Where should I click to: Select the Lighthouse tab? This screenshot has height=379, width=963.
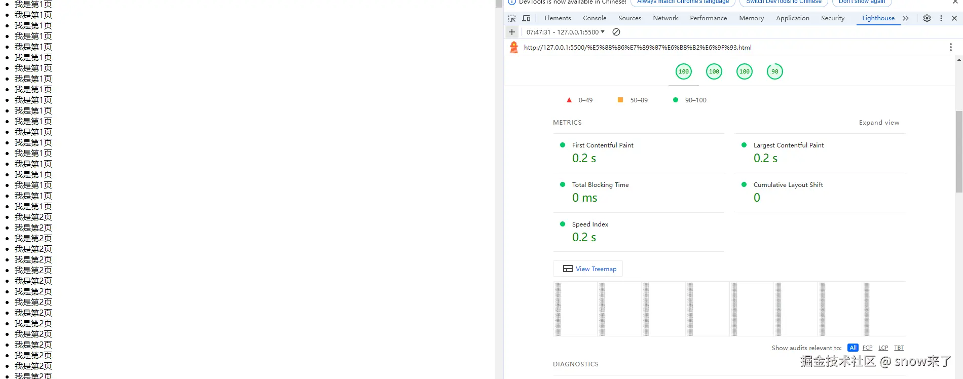coord(878,18)
